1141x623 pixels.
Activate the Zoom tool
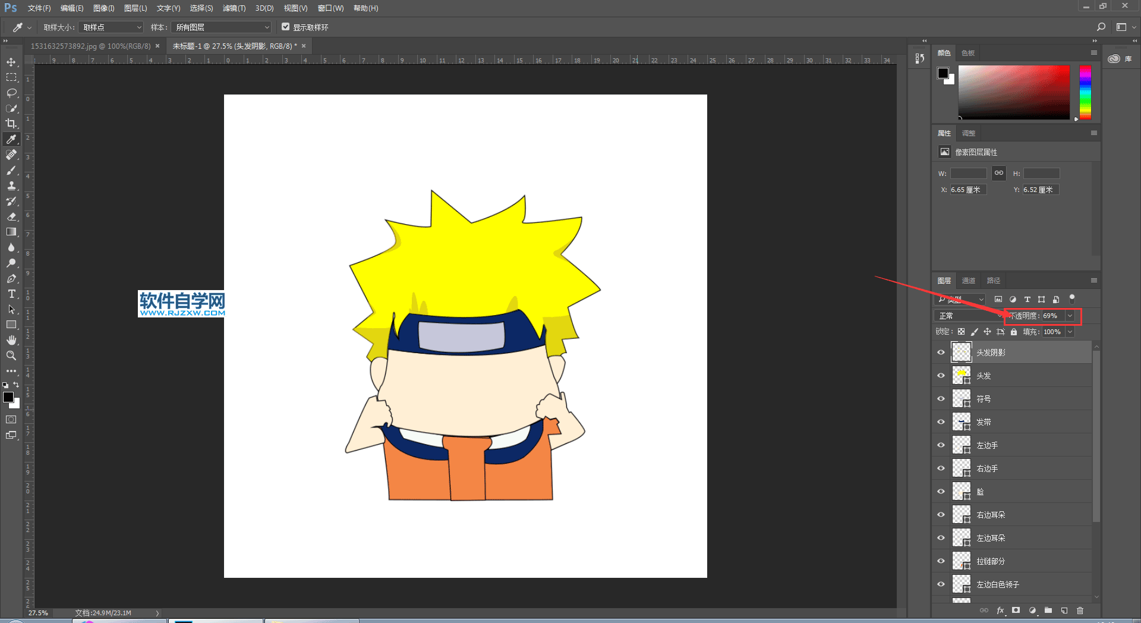11,355
